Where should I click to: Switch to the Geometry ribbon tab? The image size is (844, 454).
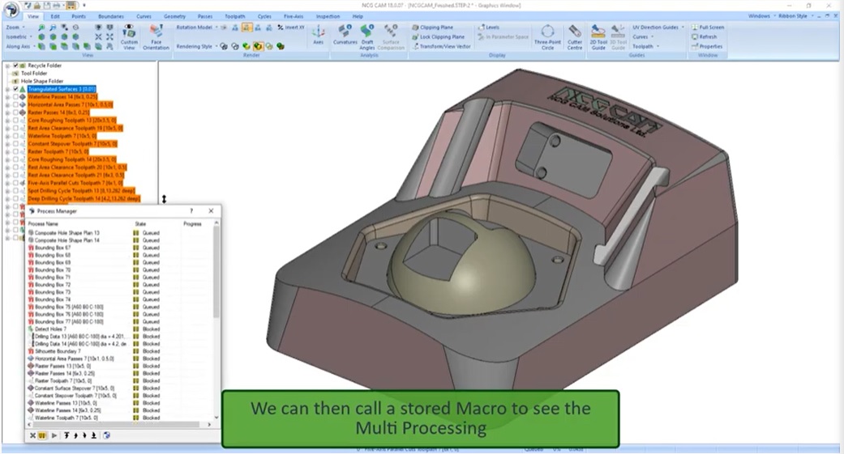click(x=174, y=17)
